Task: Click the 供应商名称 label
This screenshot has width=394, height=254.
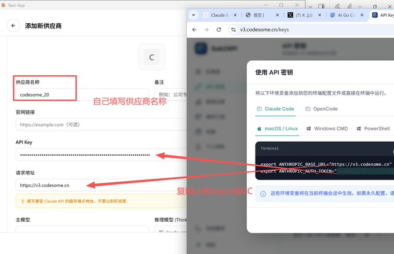Action: (x=28, y=82)
